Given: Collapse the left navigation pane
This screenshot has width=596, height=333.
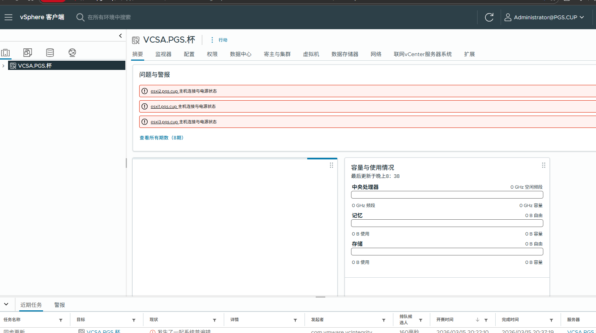Looking at the screenshot, I should (120, 36).
